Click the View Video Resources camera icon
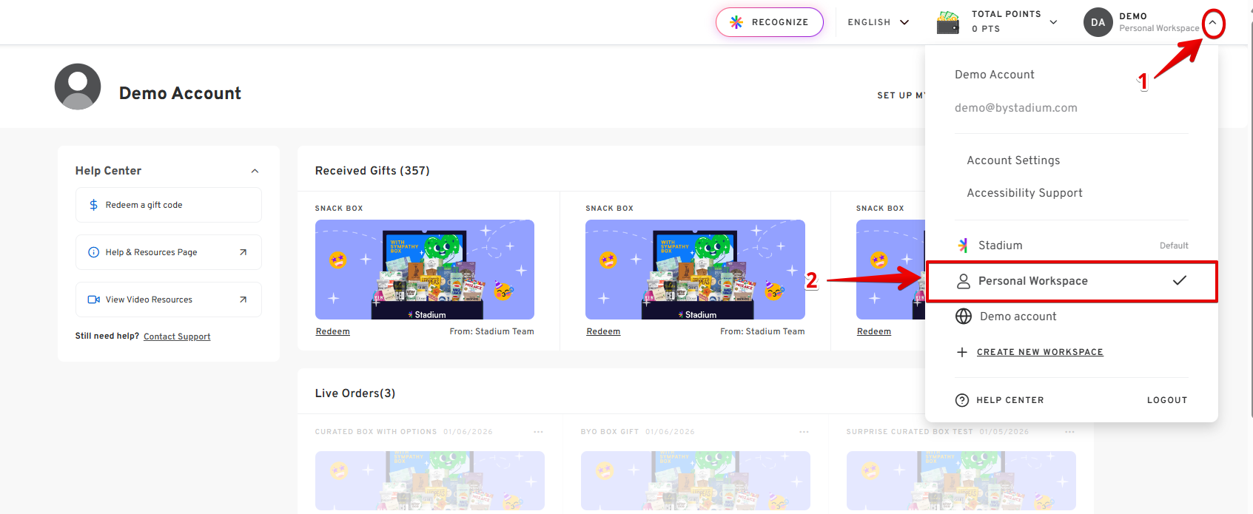 94,300
